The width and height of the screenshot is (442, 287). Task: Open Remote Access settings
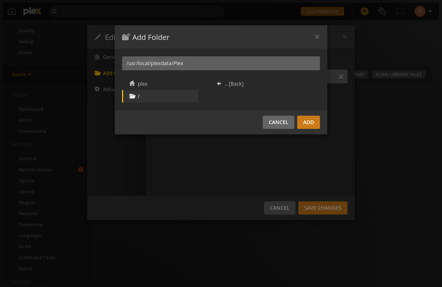tap(35, 169)
